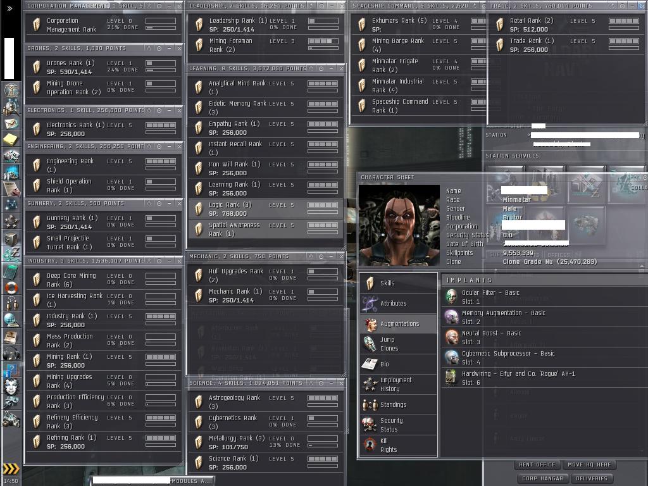The width and height of the screenshot is (648, 486).
Task: Open the calculator icon in sidebar
Action: click(11, 271)
